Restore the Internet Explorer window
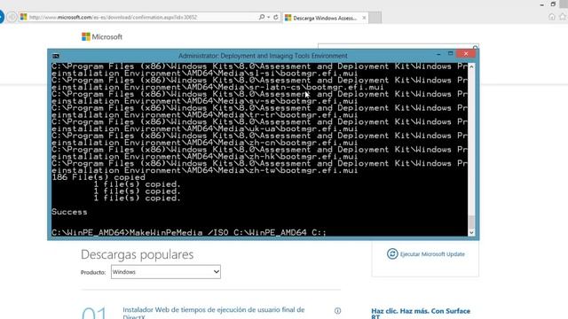The width and height of the screenshot is (568, 319). point(553,4)
